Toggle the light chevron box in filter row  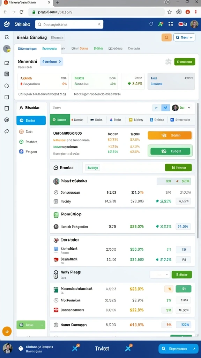click(x=156, y=108)
